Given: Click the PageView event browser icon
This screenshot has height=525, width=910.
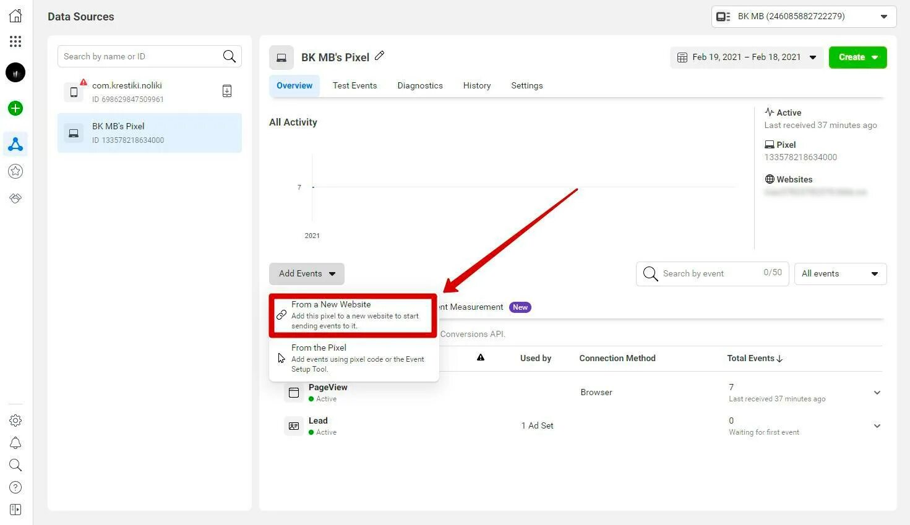Looking at the screenshot, I should tap(294, 393).
